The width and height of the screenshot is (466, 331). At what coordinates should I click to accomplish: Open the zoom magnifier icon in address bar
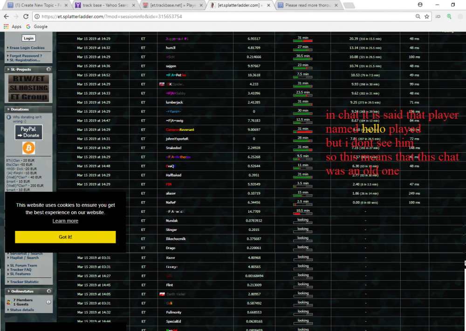point(418,16)
